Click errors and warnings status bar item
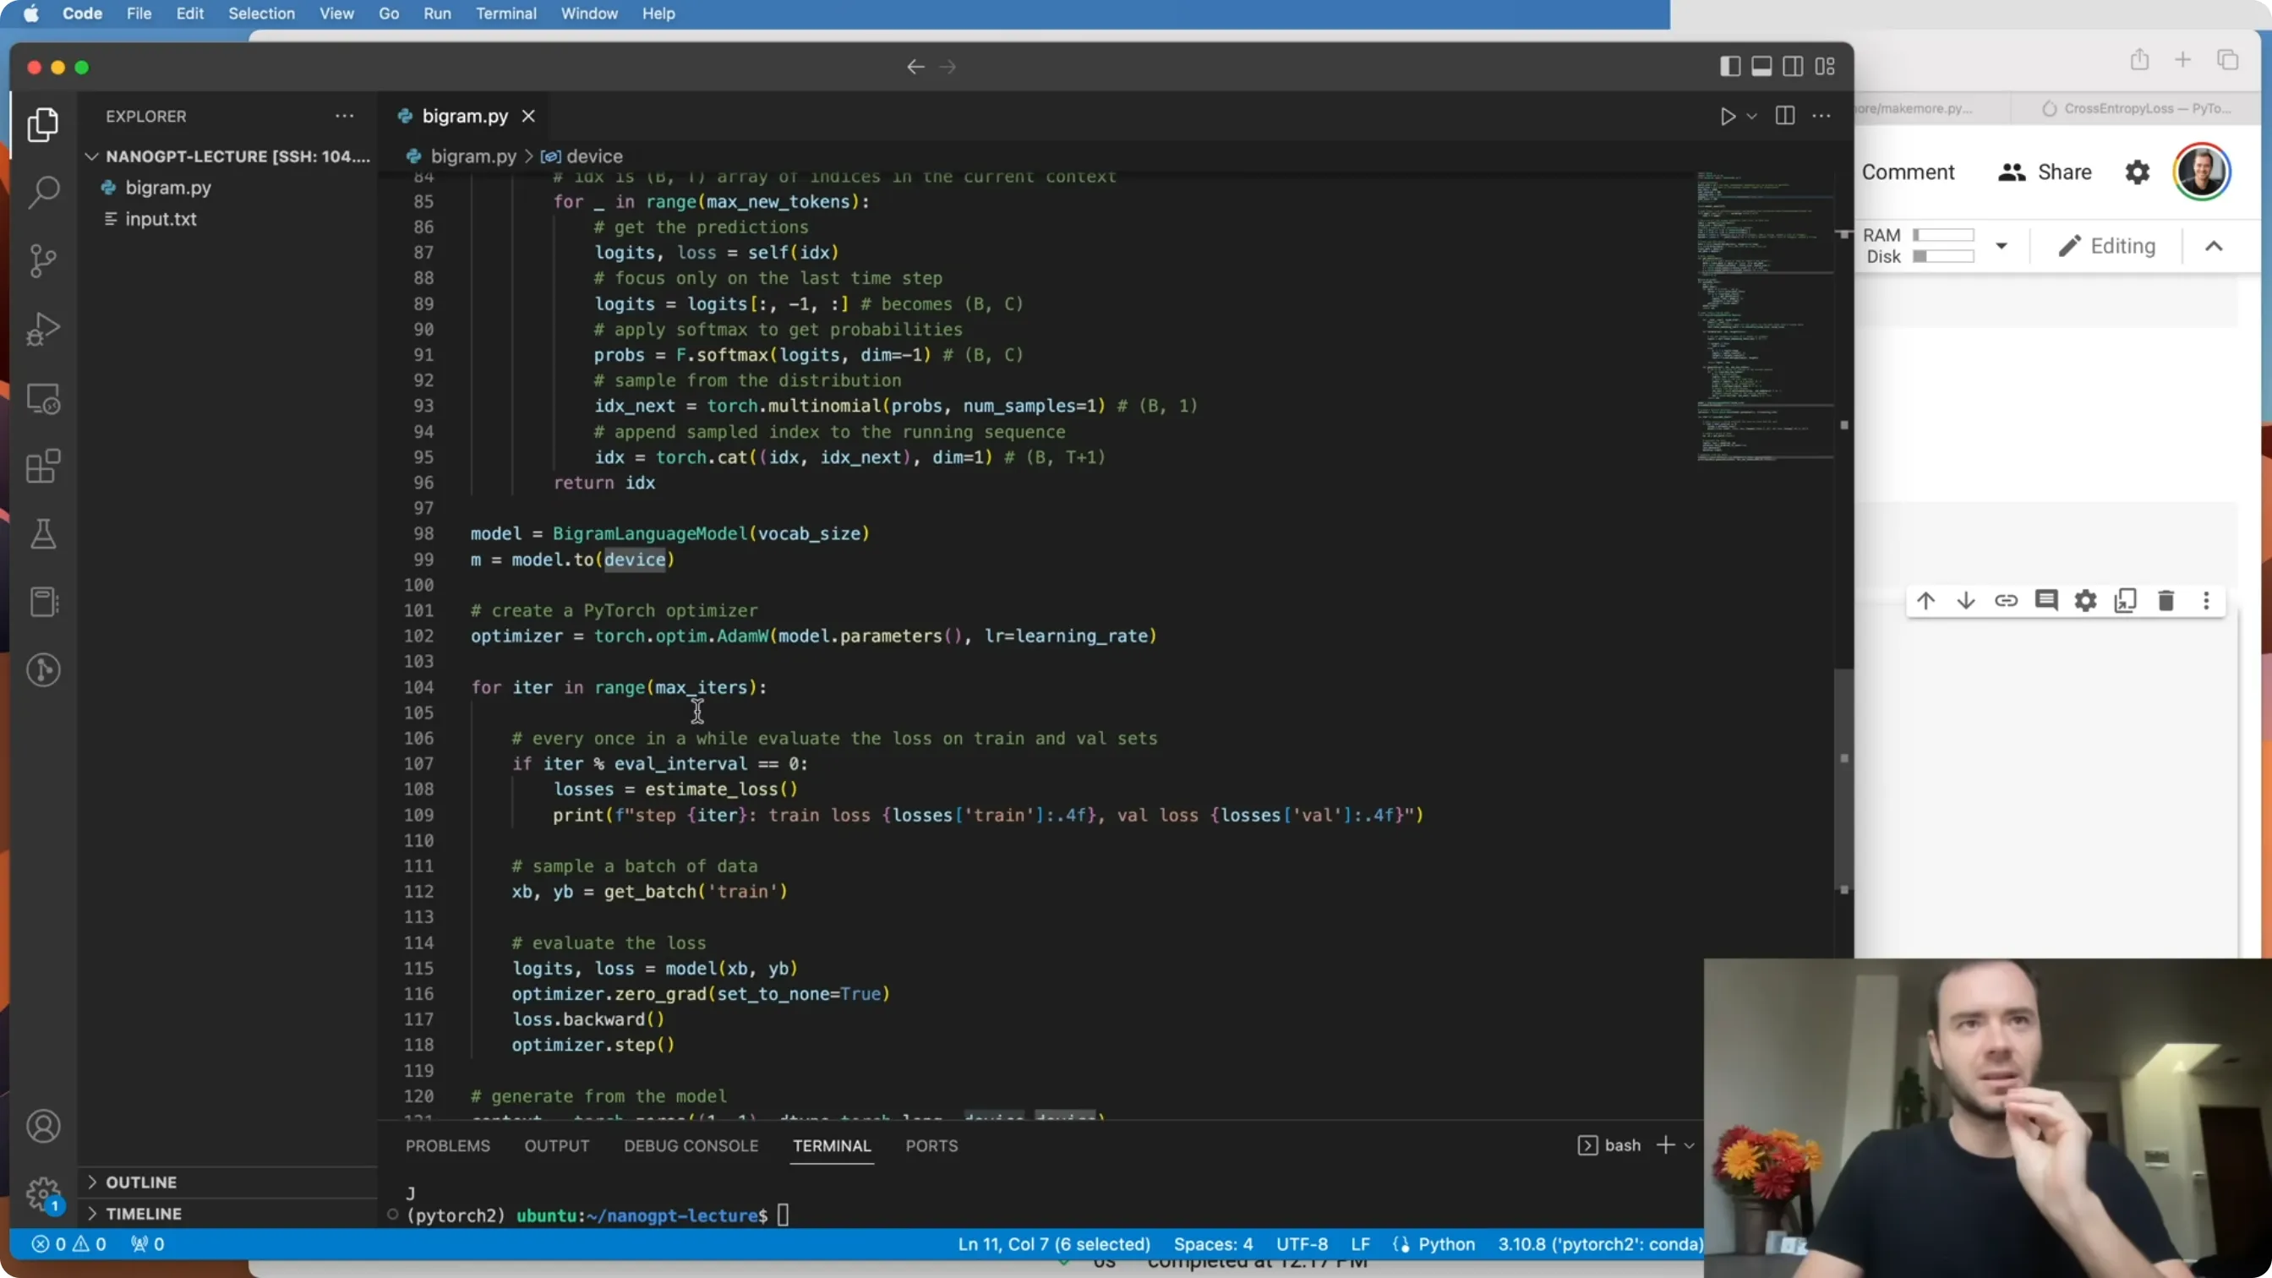Image resolution: width=2272 pixels, height=1278 pixels. (x=68, y=1244)
